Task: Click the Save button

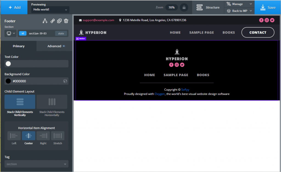Action: click(268, 7)
